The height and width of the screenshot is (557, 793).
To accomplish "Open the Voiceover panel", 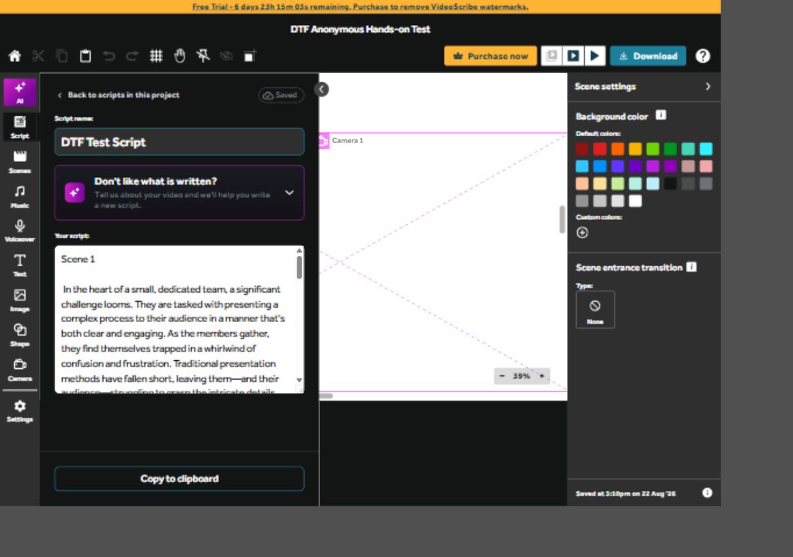I will (20, 231).
